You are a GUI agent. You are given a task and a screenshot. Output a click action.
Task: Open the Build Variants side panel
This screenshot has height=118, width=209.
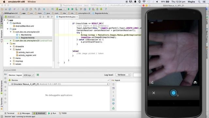(2, 88)
